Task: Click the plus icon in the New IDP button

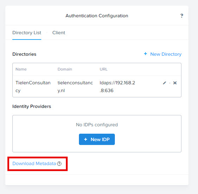Action: point(86,139)
